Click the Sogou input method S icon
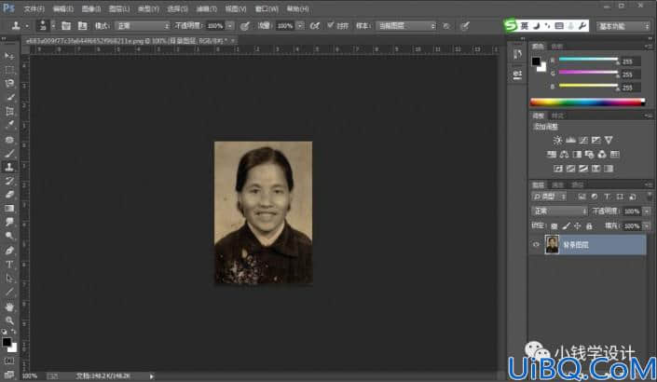657x382 pixels. [511, 25]
